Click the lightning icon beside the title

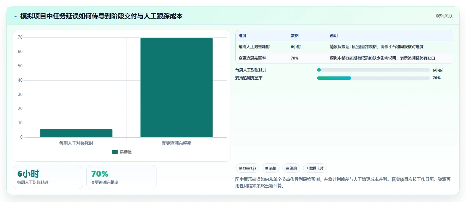(15, 16)
